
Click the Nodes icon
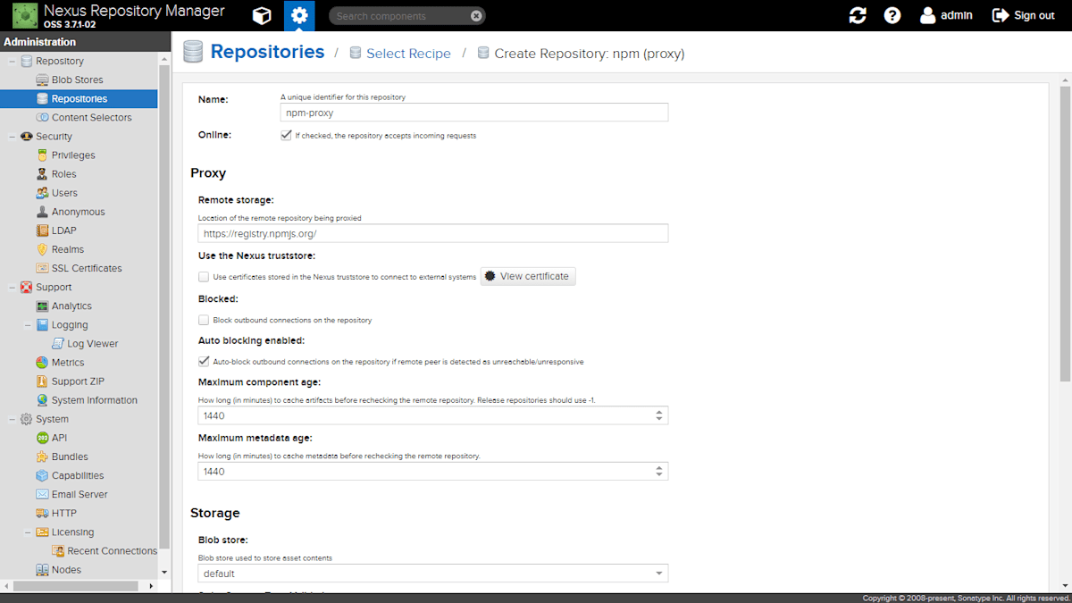click(x=42, y=570)
